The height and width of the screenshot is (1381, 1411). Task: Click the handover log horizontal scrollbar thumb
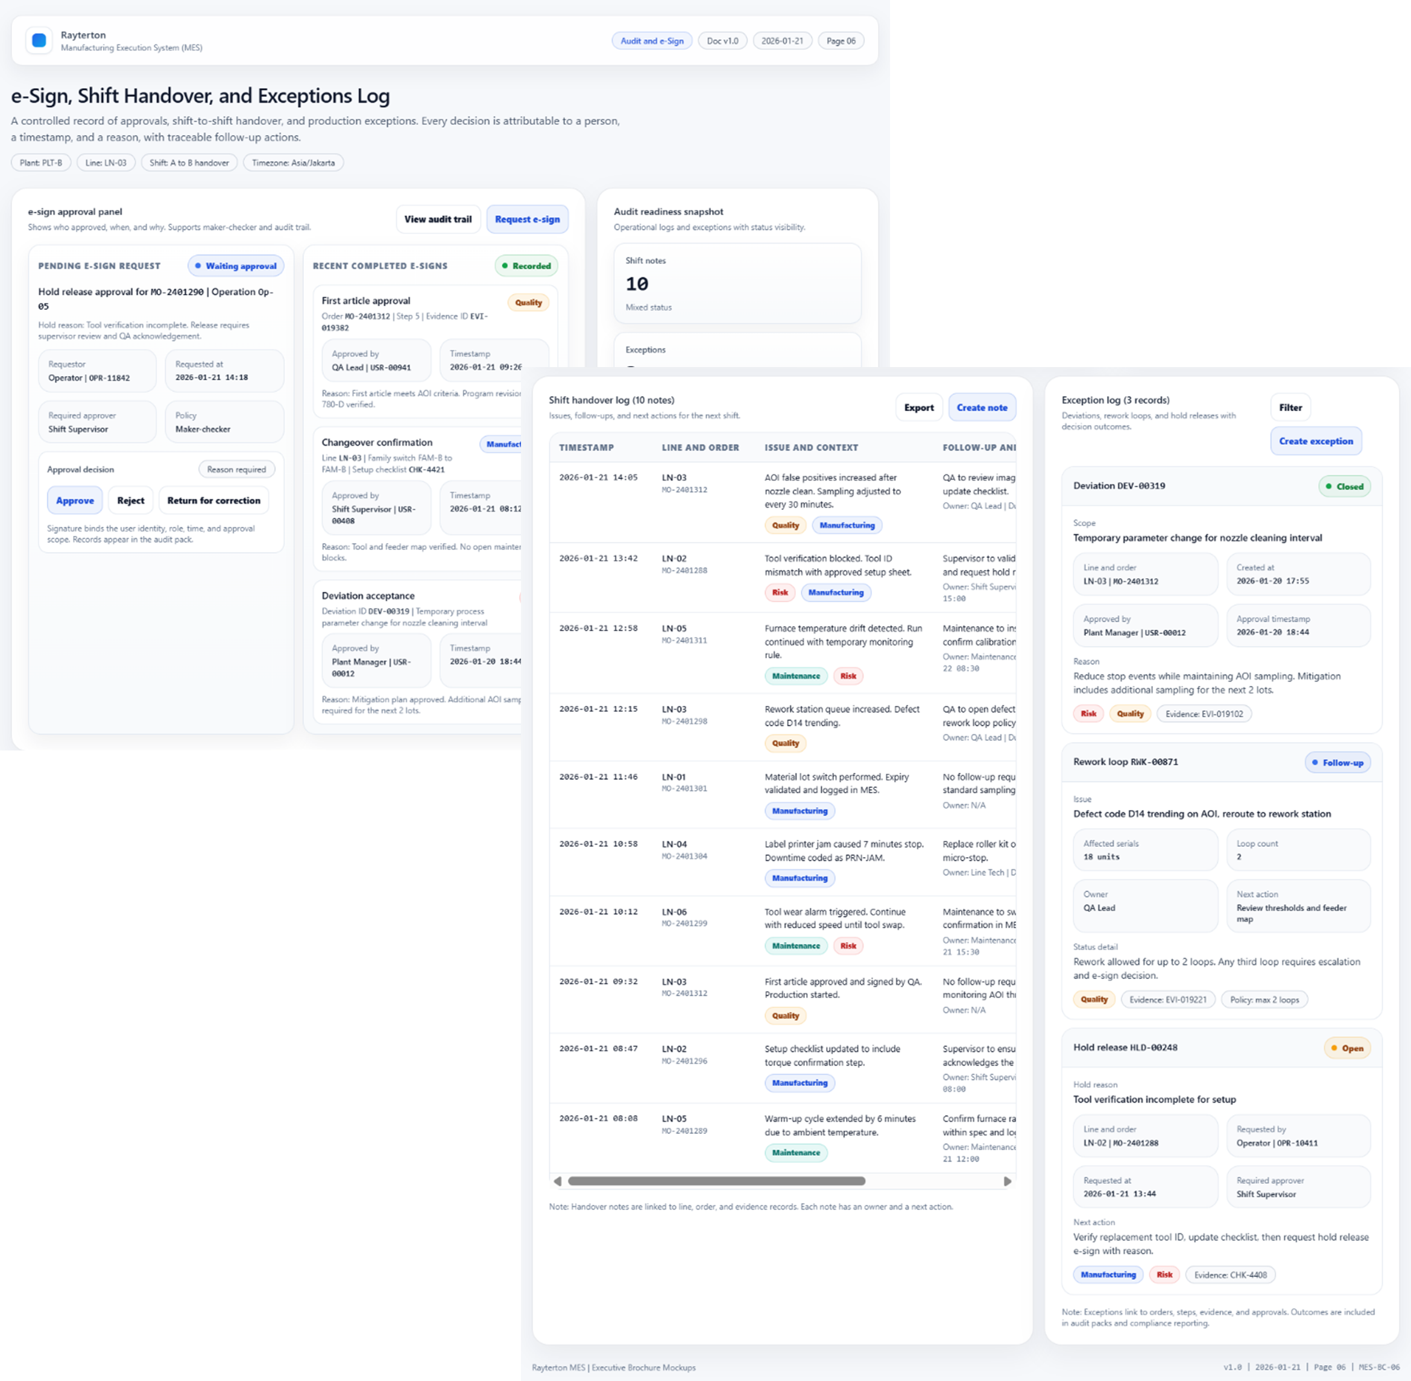pos(716,1181)
